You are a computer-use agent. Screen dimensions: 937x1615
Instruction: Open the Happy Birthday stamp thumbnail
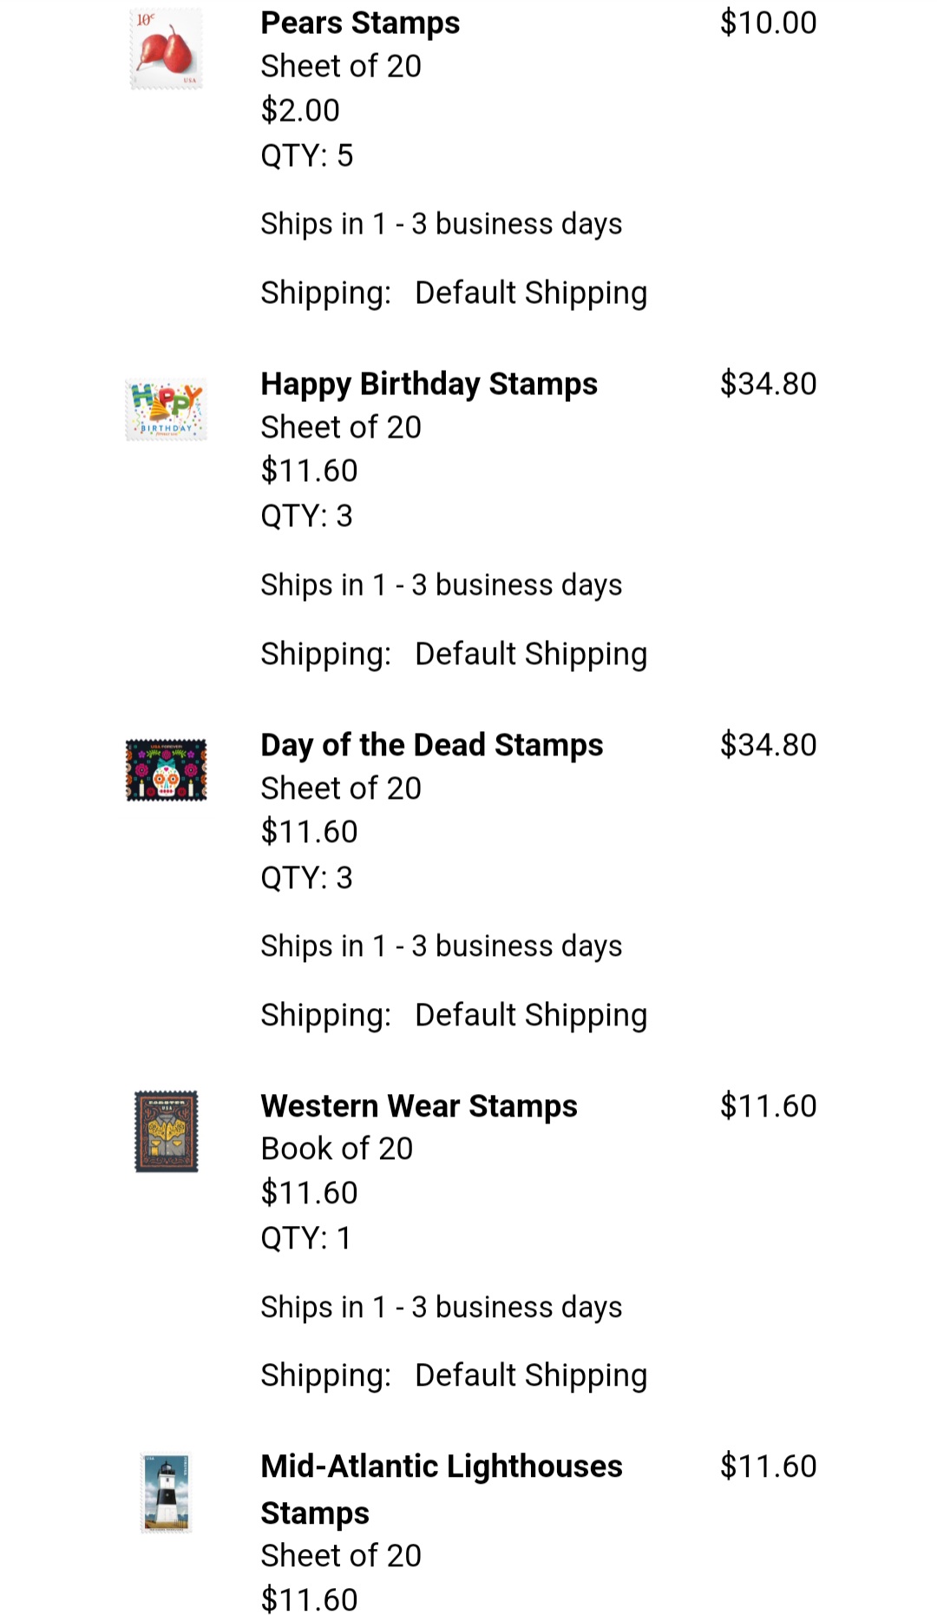tap(166, 410)
